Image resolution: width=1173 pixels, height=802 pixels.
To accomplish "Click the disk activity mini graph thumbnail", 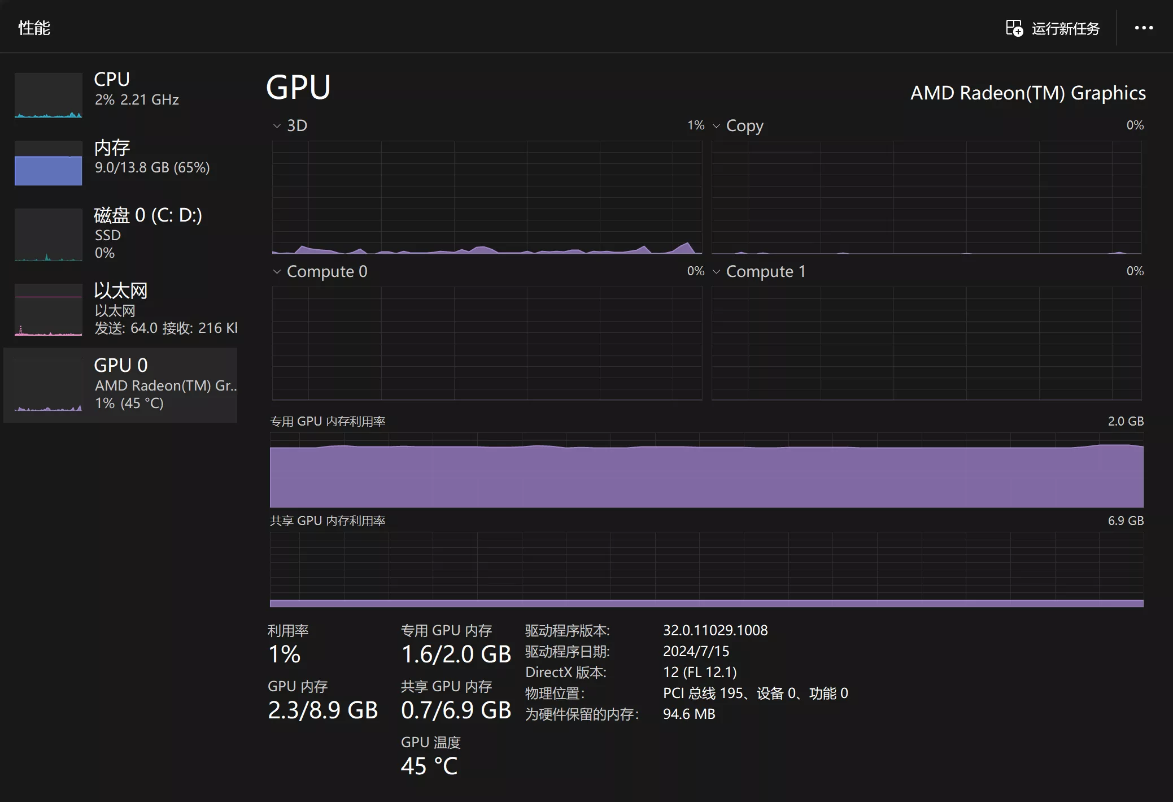I will click(x=48, y=235).
